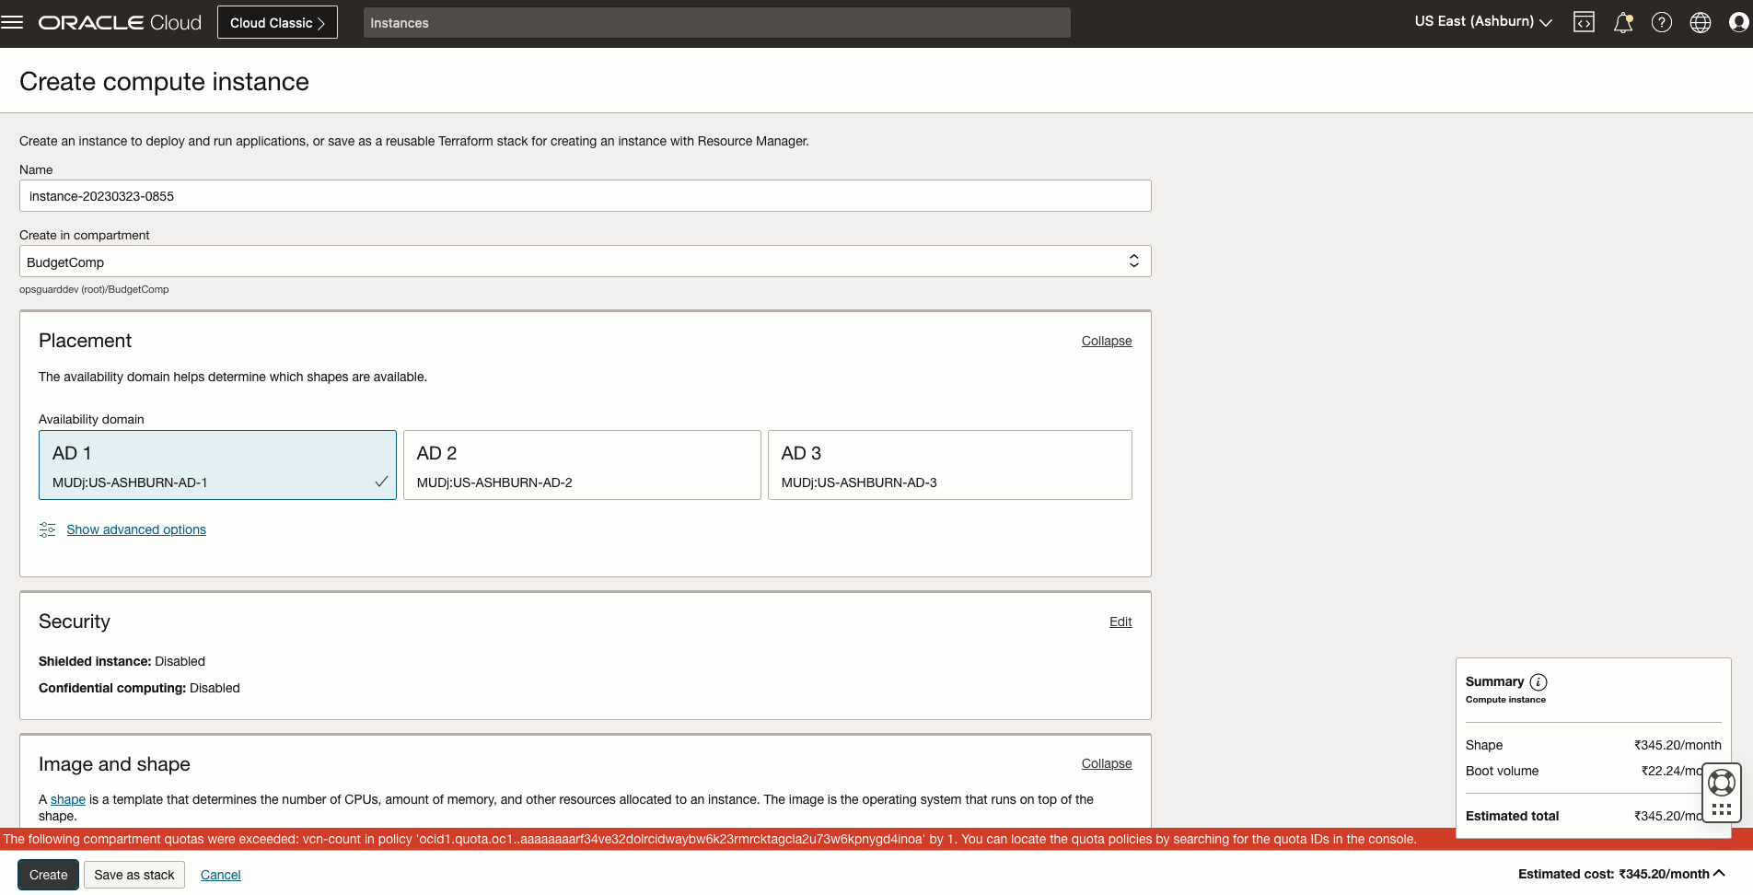The image size is (1753, 895).
Task: Open the user profile avatar icon
Action: (x=1738, y=22)
